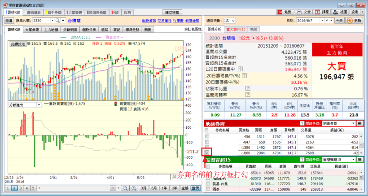Open the 到價通知 price alert link
368x196 pixels.
192,21
